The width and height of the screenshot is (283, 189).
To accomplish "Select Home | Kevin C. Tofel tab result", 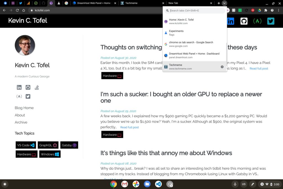I will 195,22.
